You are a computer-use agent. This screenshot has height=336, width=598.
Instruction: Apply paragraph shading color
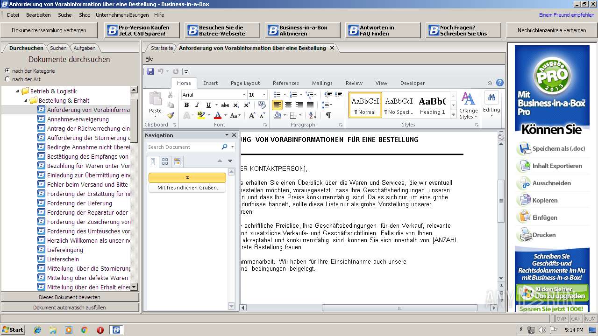(277, 115)
